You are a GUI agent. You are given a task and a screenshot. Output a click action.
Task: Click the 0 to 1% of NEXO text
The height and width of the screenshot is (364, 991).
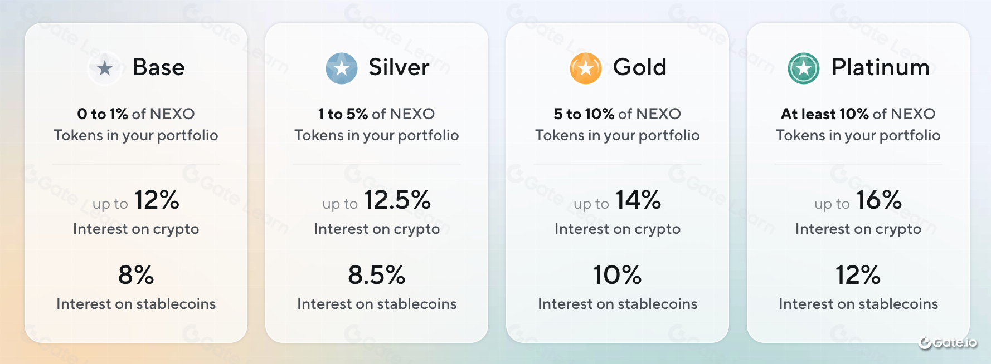click(136, 114)
